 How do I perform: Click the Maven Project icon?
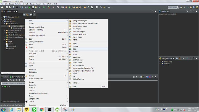coord(70,37)
